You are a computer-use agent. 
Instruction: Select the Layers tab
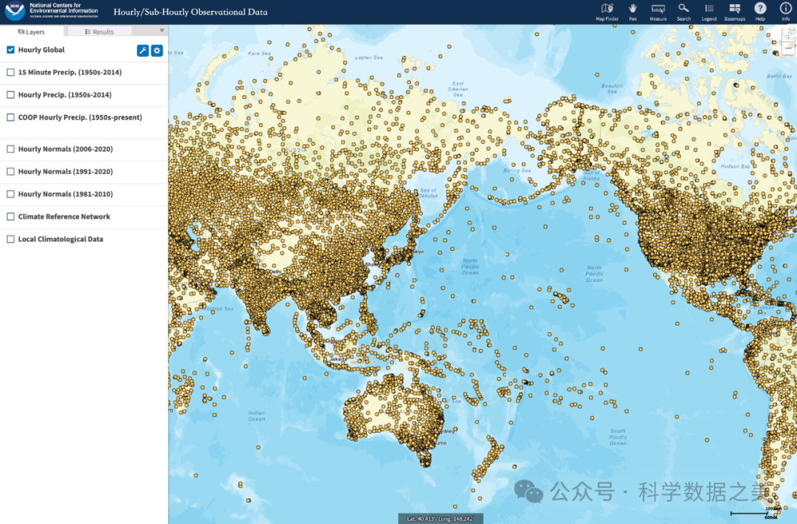pyautogui.click(x=32, y=32)
